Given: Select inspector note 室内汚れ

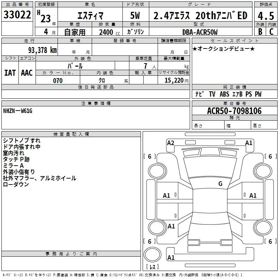Looking at the screenshot, I should pyautogui.click(x=14, y=153).
